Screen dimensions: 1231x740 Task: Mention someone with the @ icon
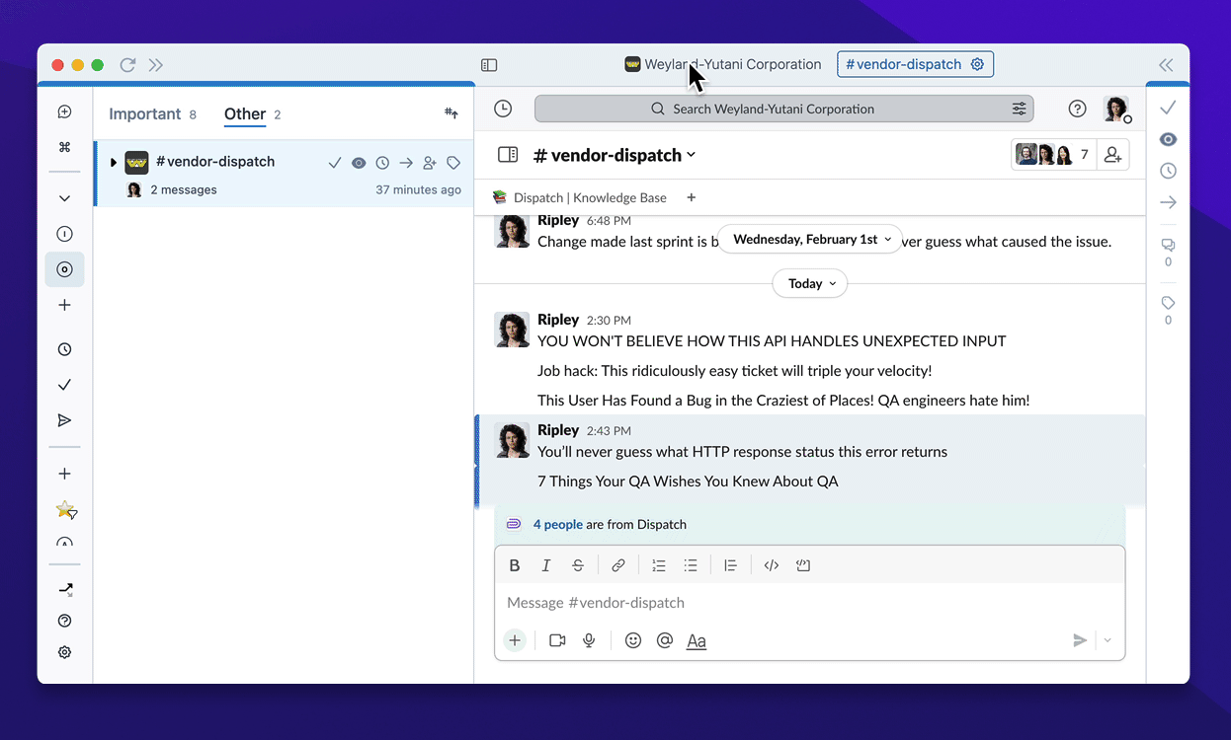(665, 640)
